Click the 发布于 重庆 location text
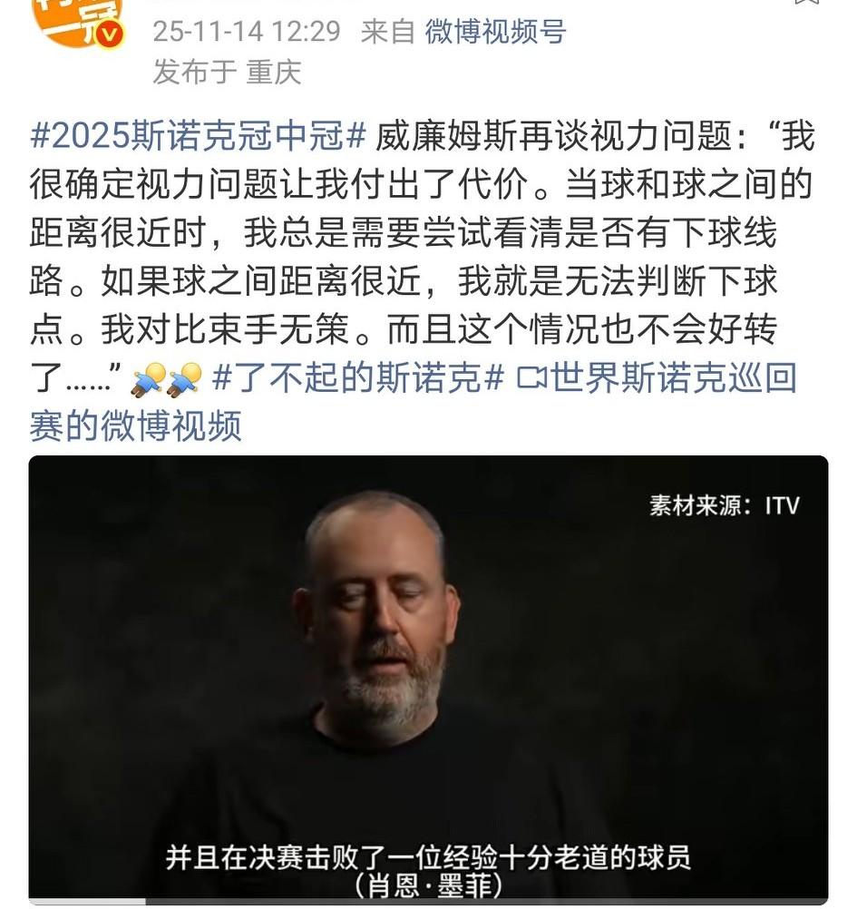Viewport: 857px width, 909px height. coord(227,73)
